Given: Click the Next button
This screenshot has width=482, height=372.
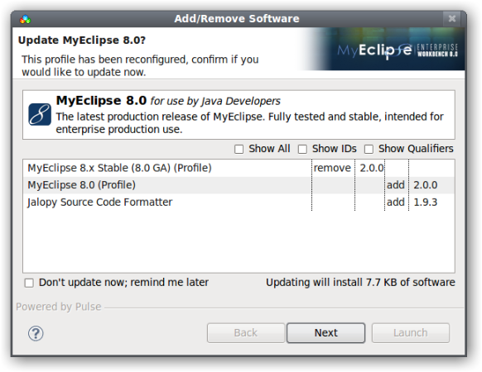Looking at the screenshot, I should click(325, 332).
